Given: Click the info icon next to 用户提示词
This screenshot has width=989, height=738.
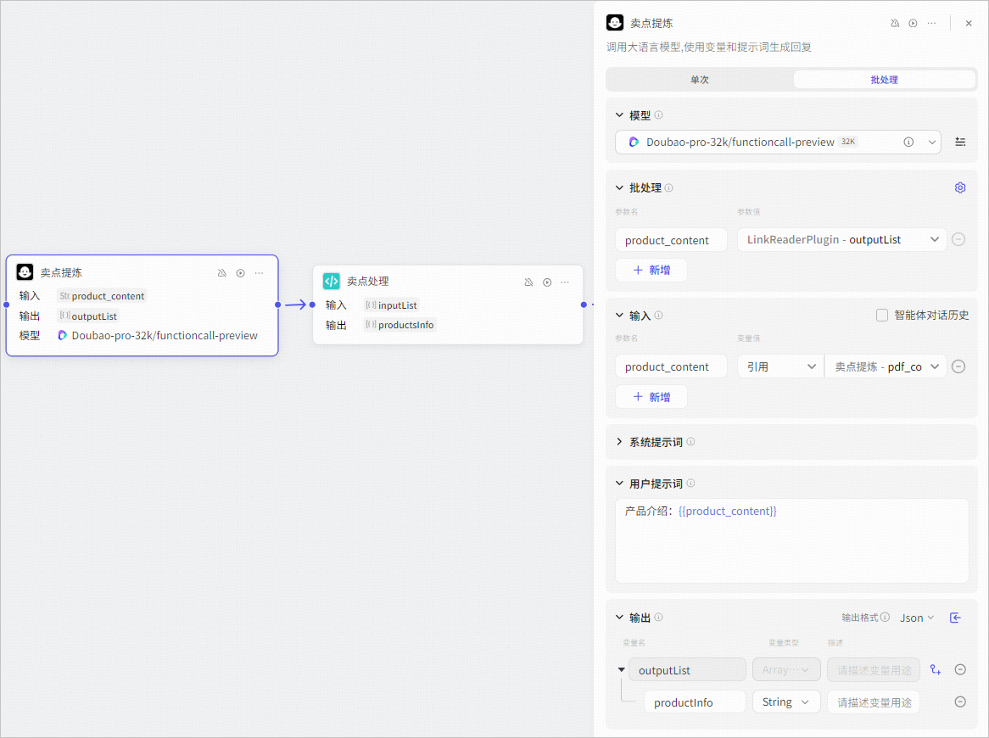Looking at the screenshot, I should [690, 484].
